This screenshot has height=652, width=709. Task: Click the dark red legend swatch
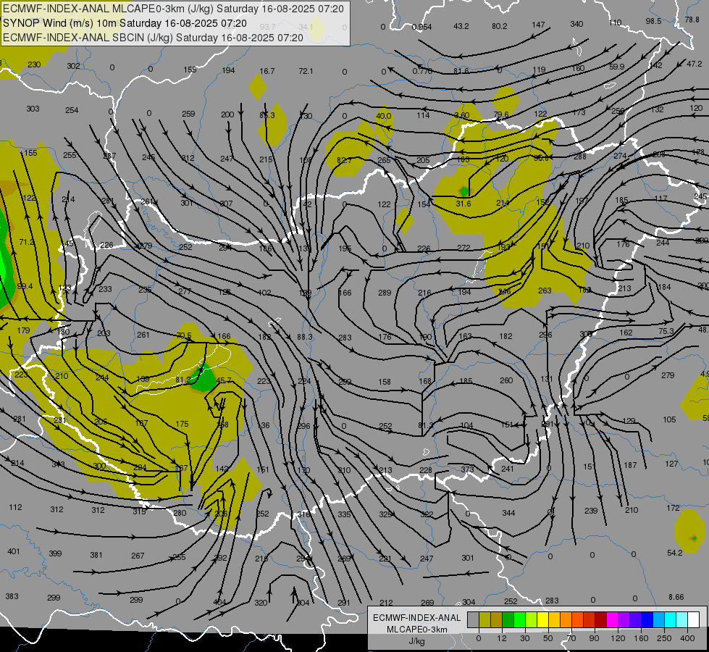tap(601, 620)
